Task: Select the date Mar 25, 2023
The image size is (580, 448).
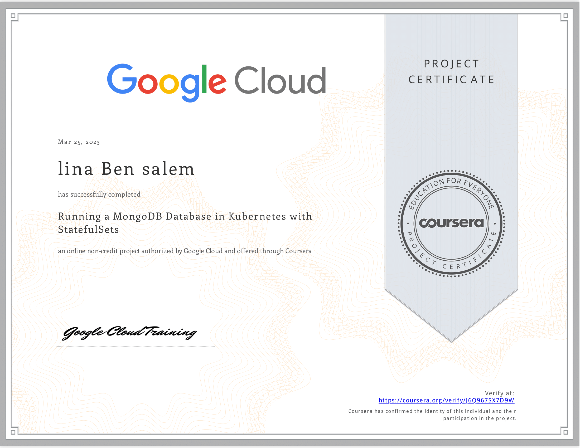Action: (79, 142)
